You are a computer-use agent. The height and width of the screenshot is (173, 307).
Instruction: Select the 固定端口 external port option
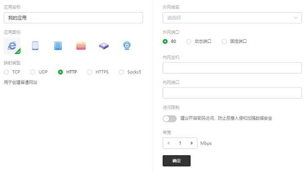coord(224,41)
